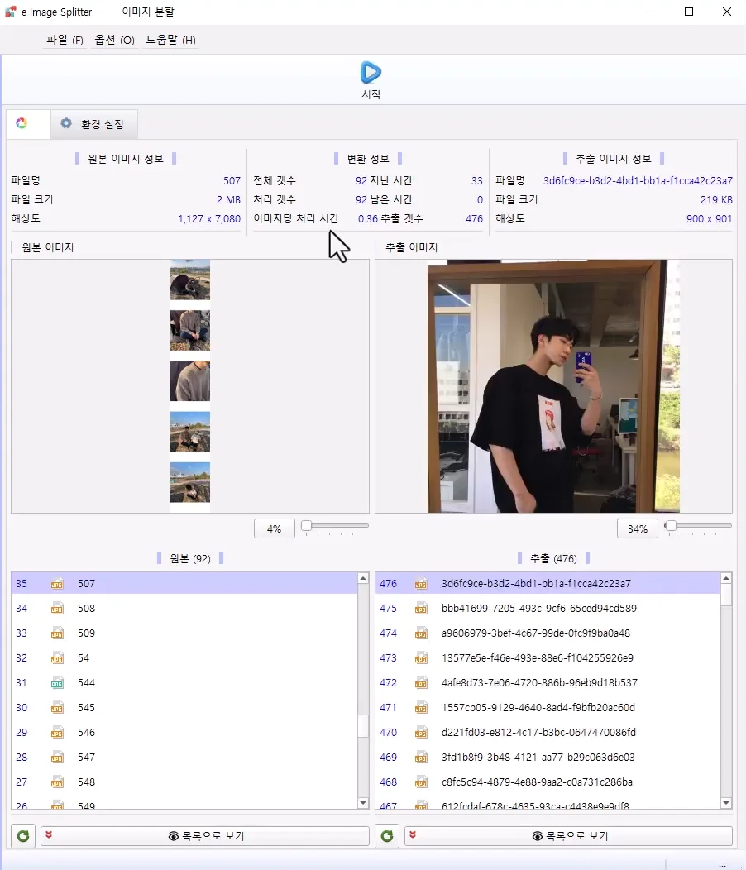Click the extracted resolution value 900 x 901
This screenshot has height=870, width=746.
point(709,218)
